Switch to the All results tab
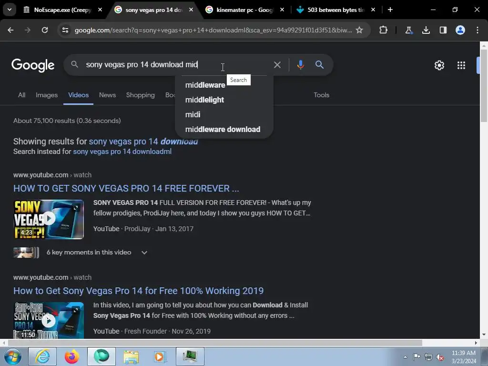The width and height of the screenshot is (488, 366). click(22, 95)
